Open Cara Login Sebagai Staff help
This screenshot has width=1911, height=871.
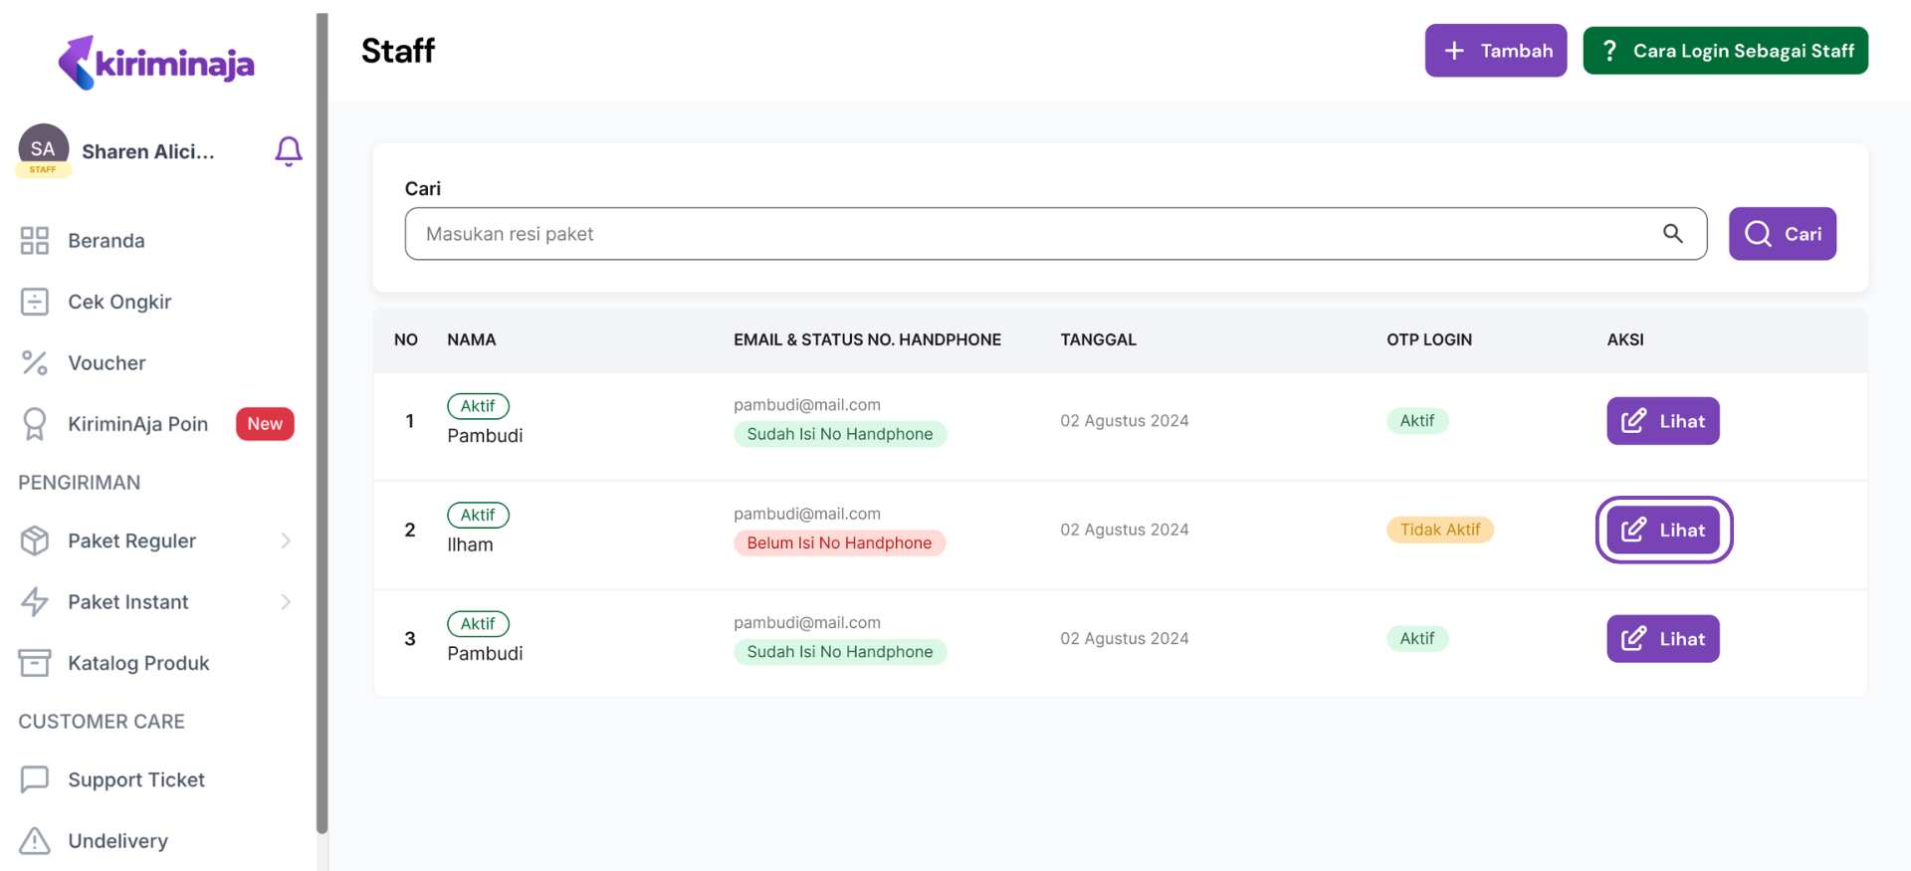pos(1726,51)
